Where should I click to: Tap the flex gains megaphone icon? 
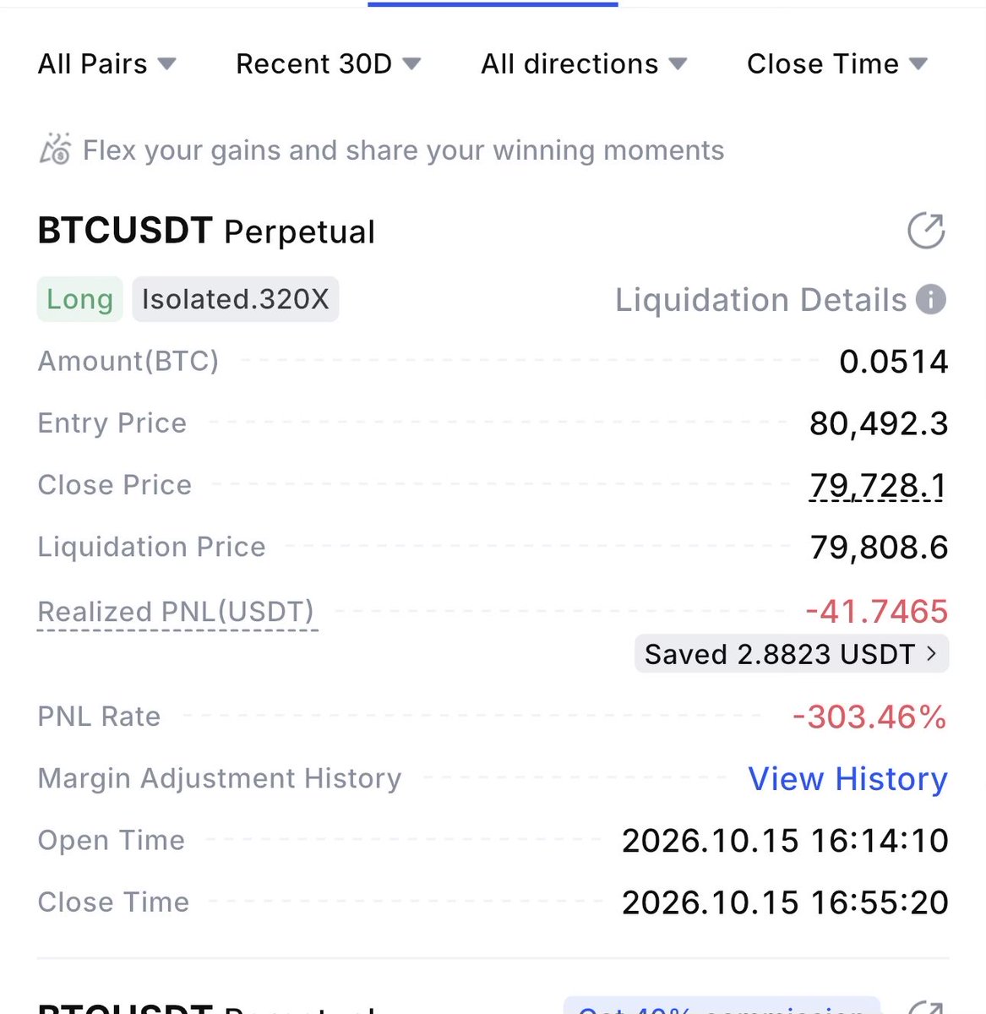pos(55,150)
